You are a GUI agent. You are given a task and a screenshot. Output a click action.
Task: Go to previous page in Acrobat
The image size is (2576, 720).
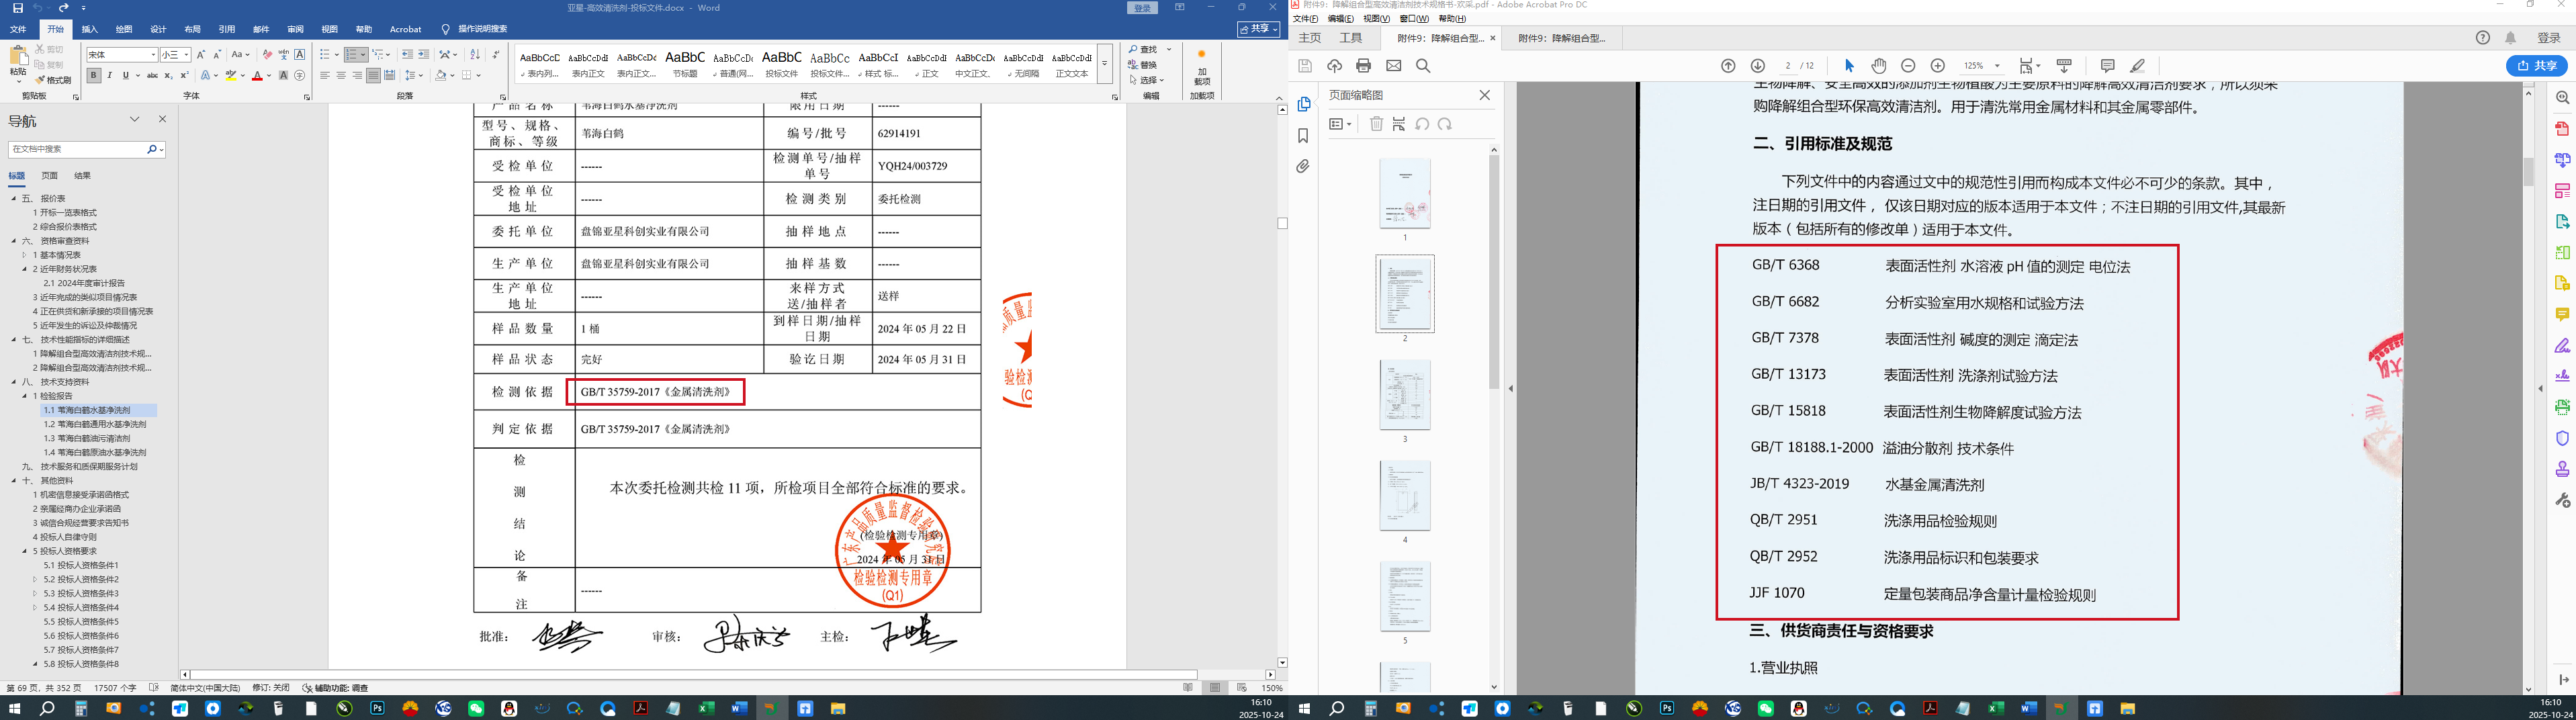[x=1728, y=66]
